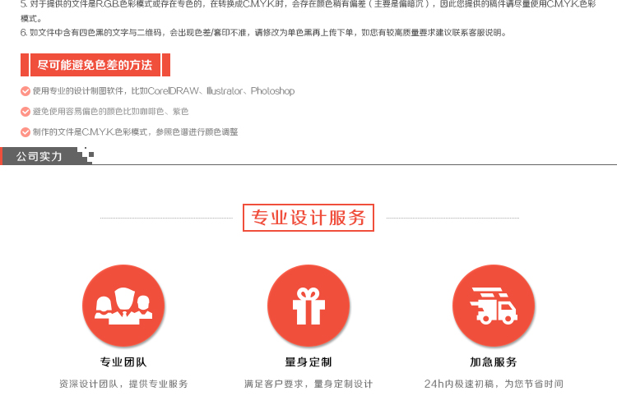Click the 制作的文件是C.M.Y.K tip text
The height and width of the screenshot is (419, 617).
point(135,131)
